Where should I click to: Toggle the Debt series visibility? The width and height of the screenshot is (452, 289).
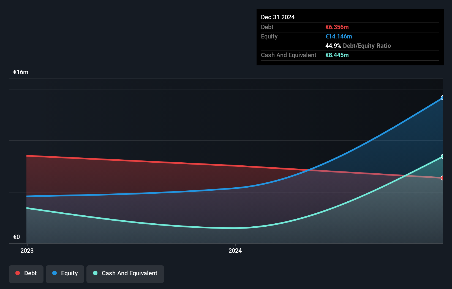[26, 274]
